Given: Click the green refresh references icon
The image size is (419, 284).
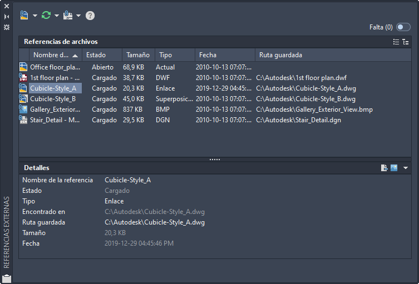Looking at the screenshot, I should pyautogui.click(x=46, y=16).
